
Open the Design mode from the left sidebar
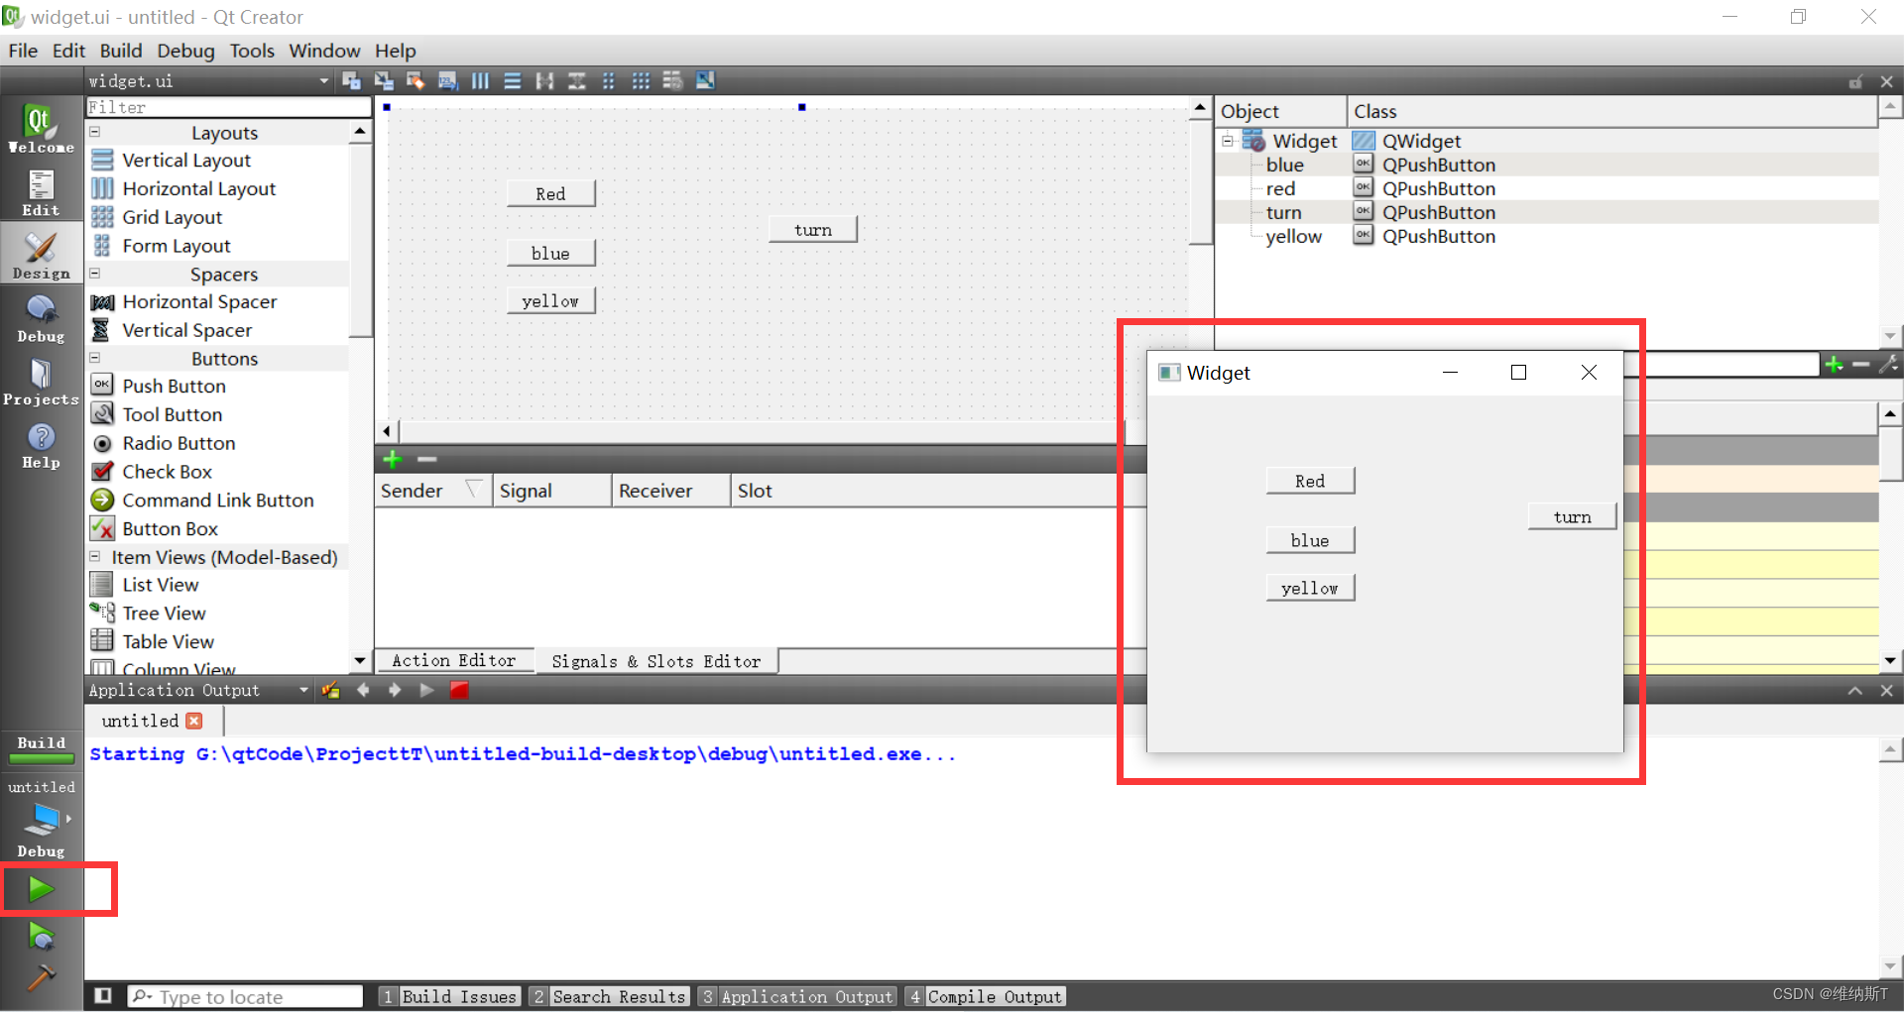[40, 253]
